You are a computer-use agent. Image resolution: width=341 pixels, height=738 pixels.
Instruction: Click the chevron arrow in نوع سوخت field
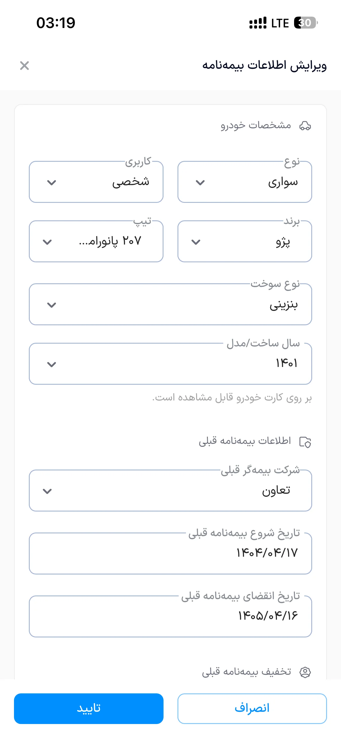pyautogui.click(x=52, y=305)
